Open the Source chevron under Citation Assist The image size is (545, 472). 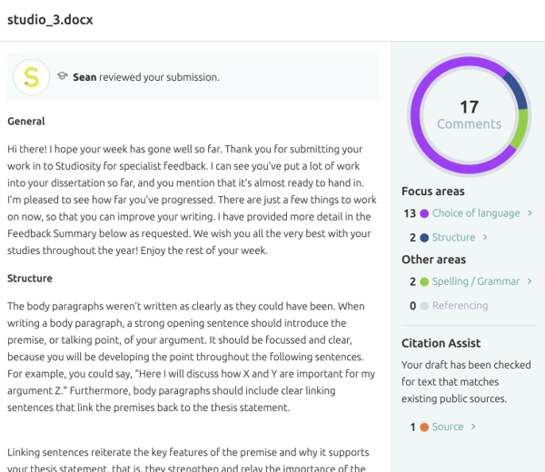473,427
